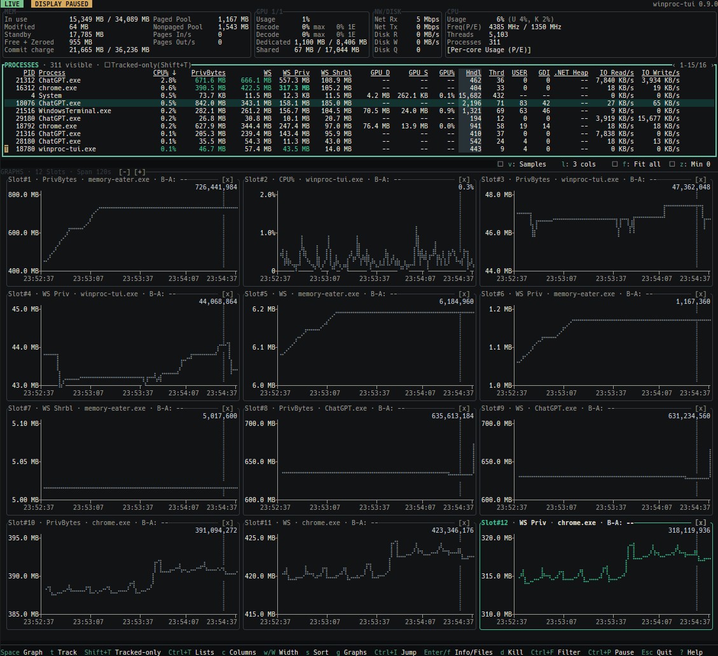Sort by PrivBytes column header
The height and width of the screenshot is (656, 718).
coord(209,73)
